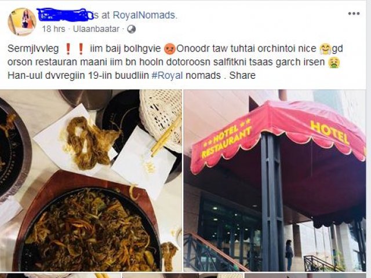Follow the #Royal hashtag link
Image resolution: width=371 pixels, height=278 pixels.
tap(167, 75)
